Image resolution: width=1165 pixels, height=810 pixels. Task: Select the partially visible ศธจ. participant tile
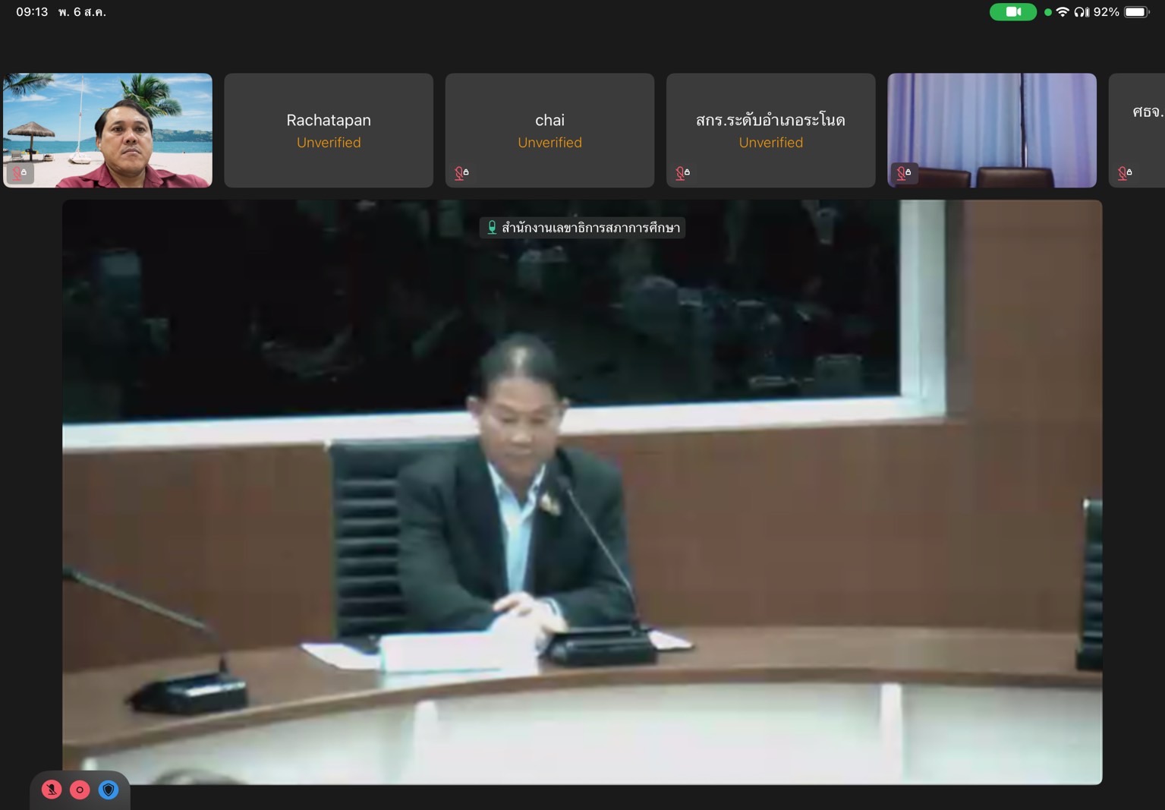(1137, 131)
